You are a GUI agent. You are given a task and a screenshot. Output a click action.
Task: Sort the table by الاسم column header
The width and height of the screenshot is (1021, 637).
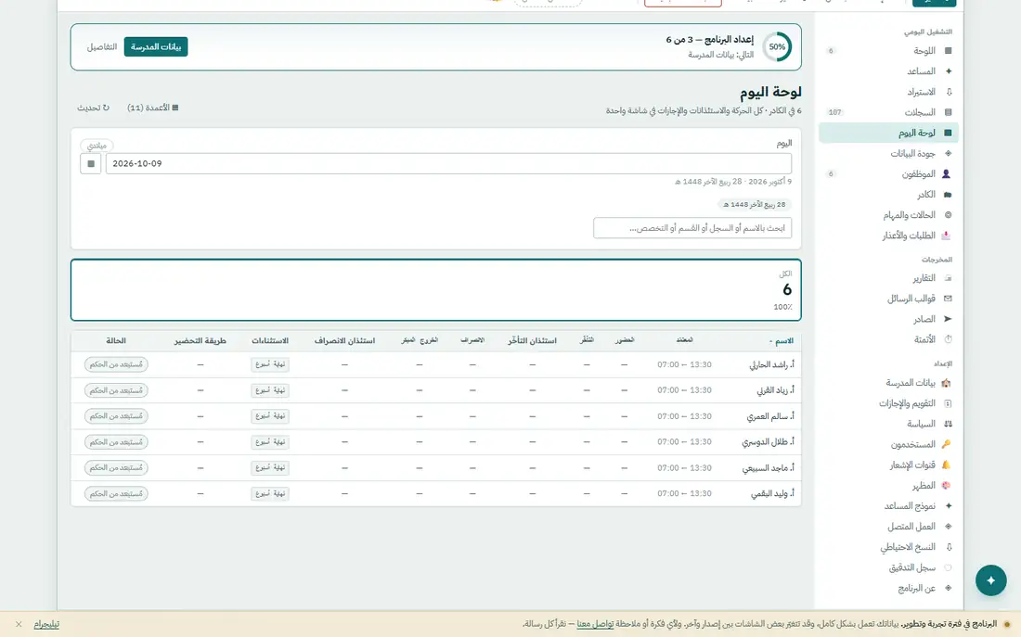782,341
